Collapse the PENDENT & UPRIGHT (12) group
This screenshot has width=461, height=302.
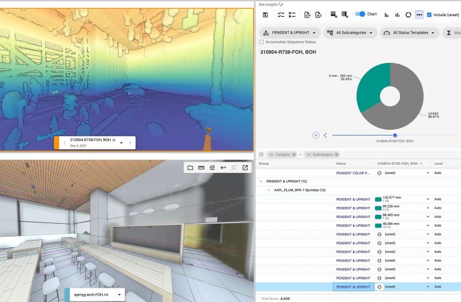(261, 181)
